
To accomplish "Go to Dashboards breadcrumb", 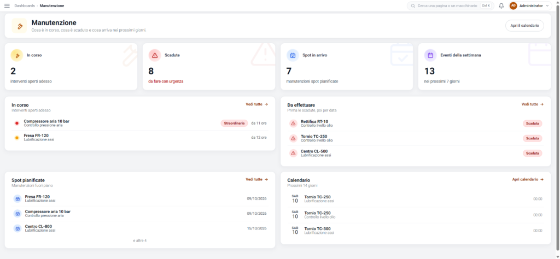I will [x=25, y=5].
